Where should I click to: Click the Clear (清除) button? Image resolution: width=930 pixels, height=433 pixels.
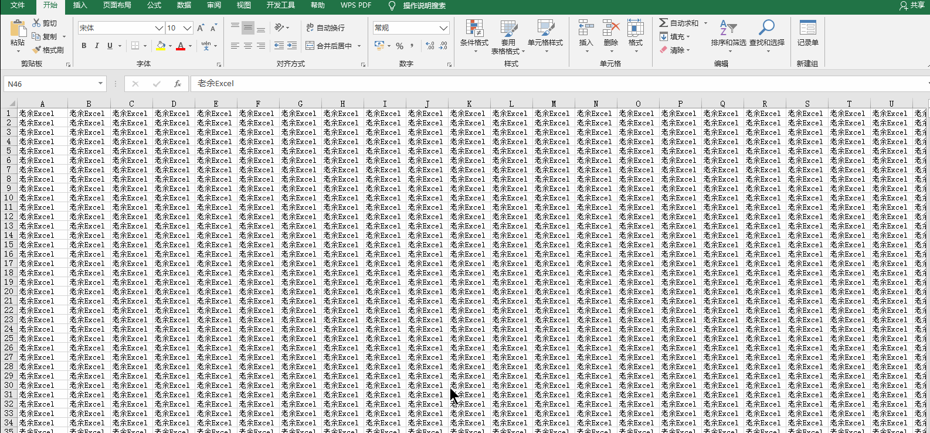(675, 50)
